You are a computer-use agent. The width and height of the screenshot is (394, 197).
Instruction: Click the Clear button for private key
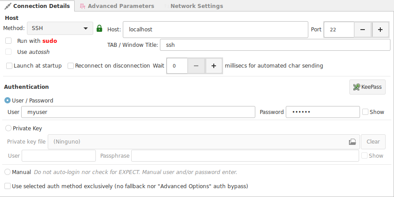click(373, 142)
